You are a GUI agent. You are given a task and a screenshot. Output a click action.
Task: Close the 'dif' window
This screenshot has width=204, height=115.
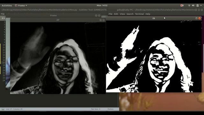pyautogui.click(x=104, y=20)
